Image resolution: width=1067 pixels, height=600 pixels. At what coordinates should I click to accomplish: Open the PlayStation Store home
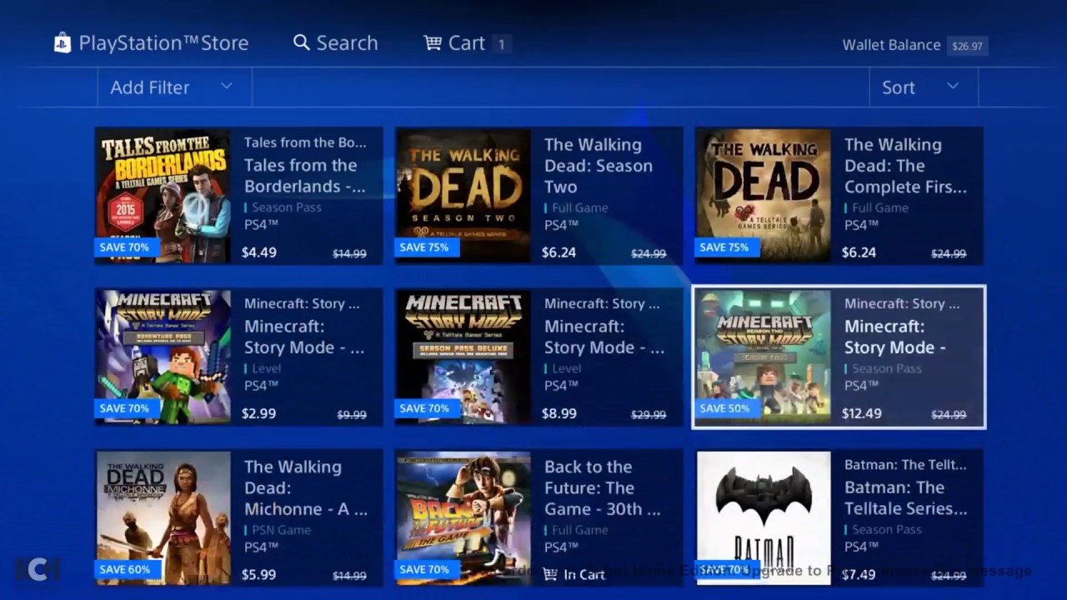click(151, 43)
